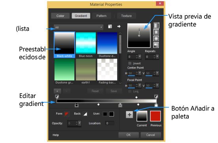This screenshot has height=143, width=218.
Task: Click the right arrow more options icon
Action: pyautogui.click(x=119, y=26)
